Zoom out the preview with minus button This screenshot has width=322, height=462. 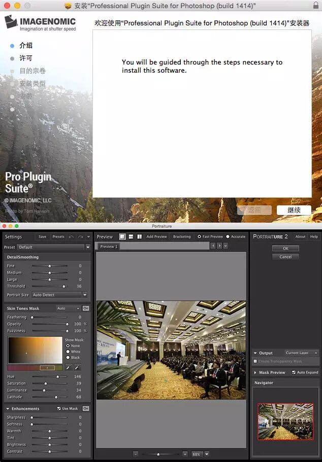(136, 454)
